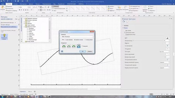Screen dimensions: 175x98
Task: Select No line (Нет линий) radio option
Action: point(125,30)
